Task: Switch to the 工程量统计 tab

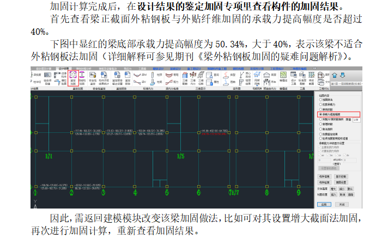Action: click(x=277, y=69)
